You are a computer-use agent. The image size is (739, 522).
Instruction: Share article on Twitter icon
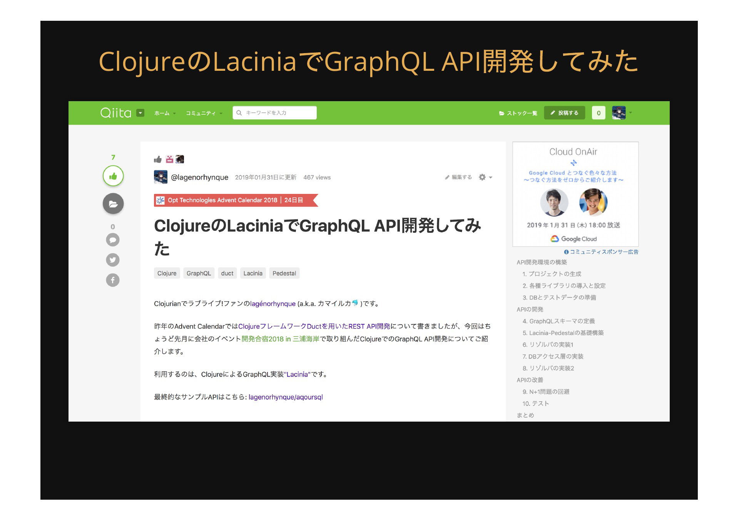pos(113,260)
